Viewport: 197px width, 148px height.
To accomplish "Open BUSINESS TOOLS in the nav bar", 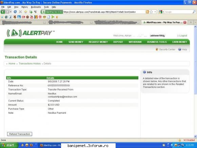I will (x=157, y=42).
